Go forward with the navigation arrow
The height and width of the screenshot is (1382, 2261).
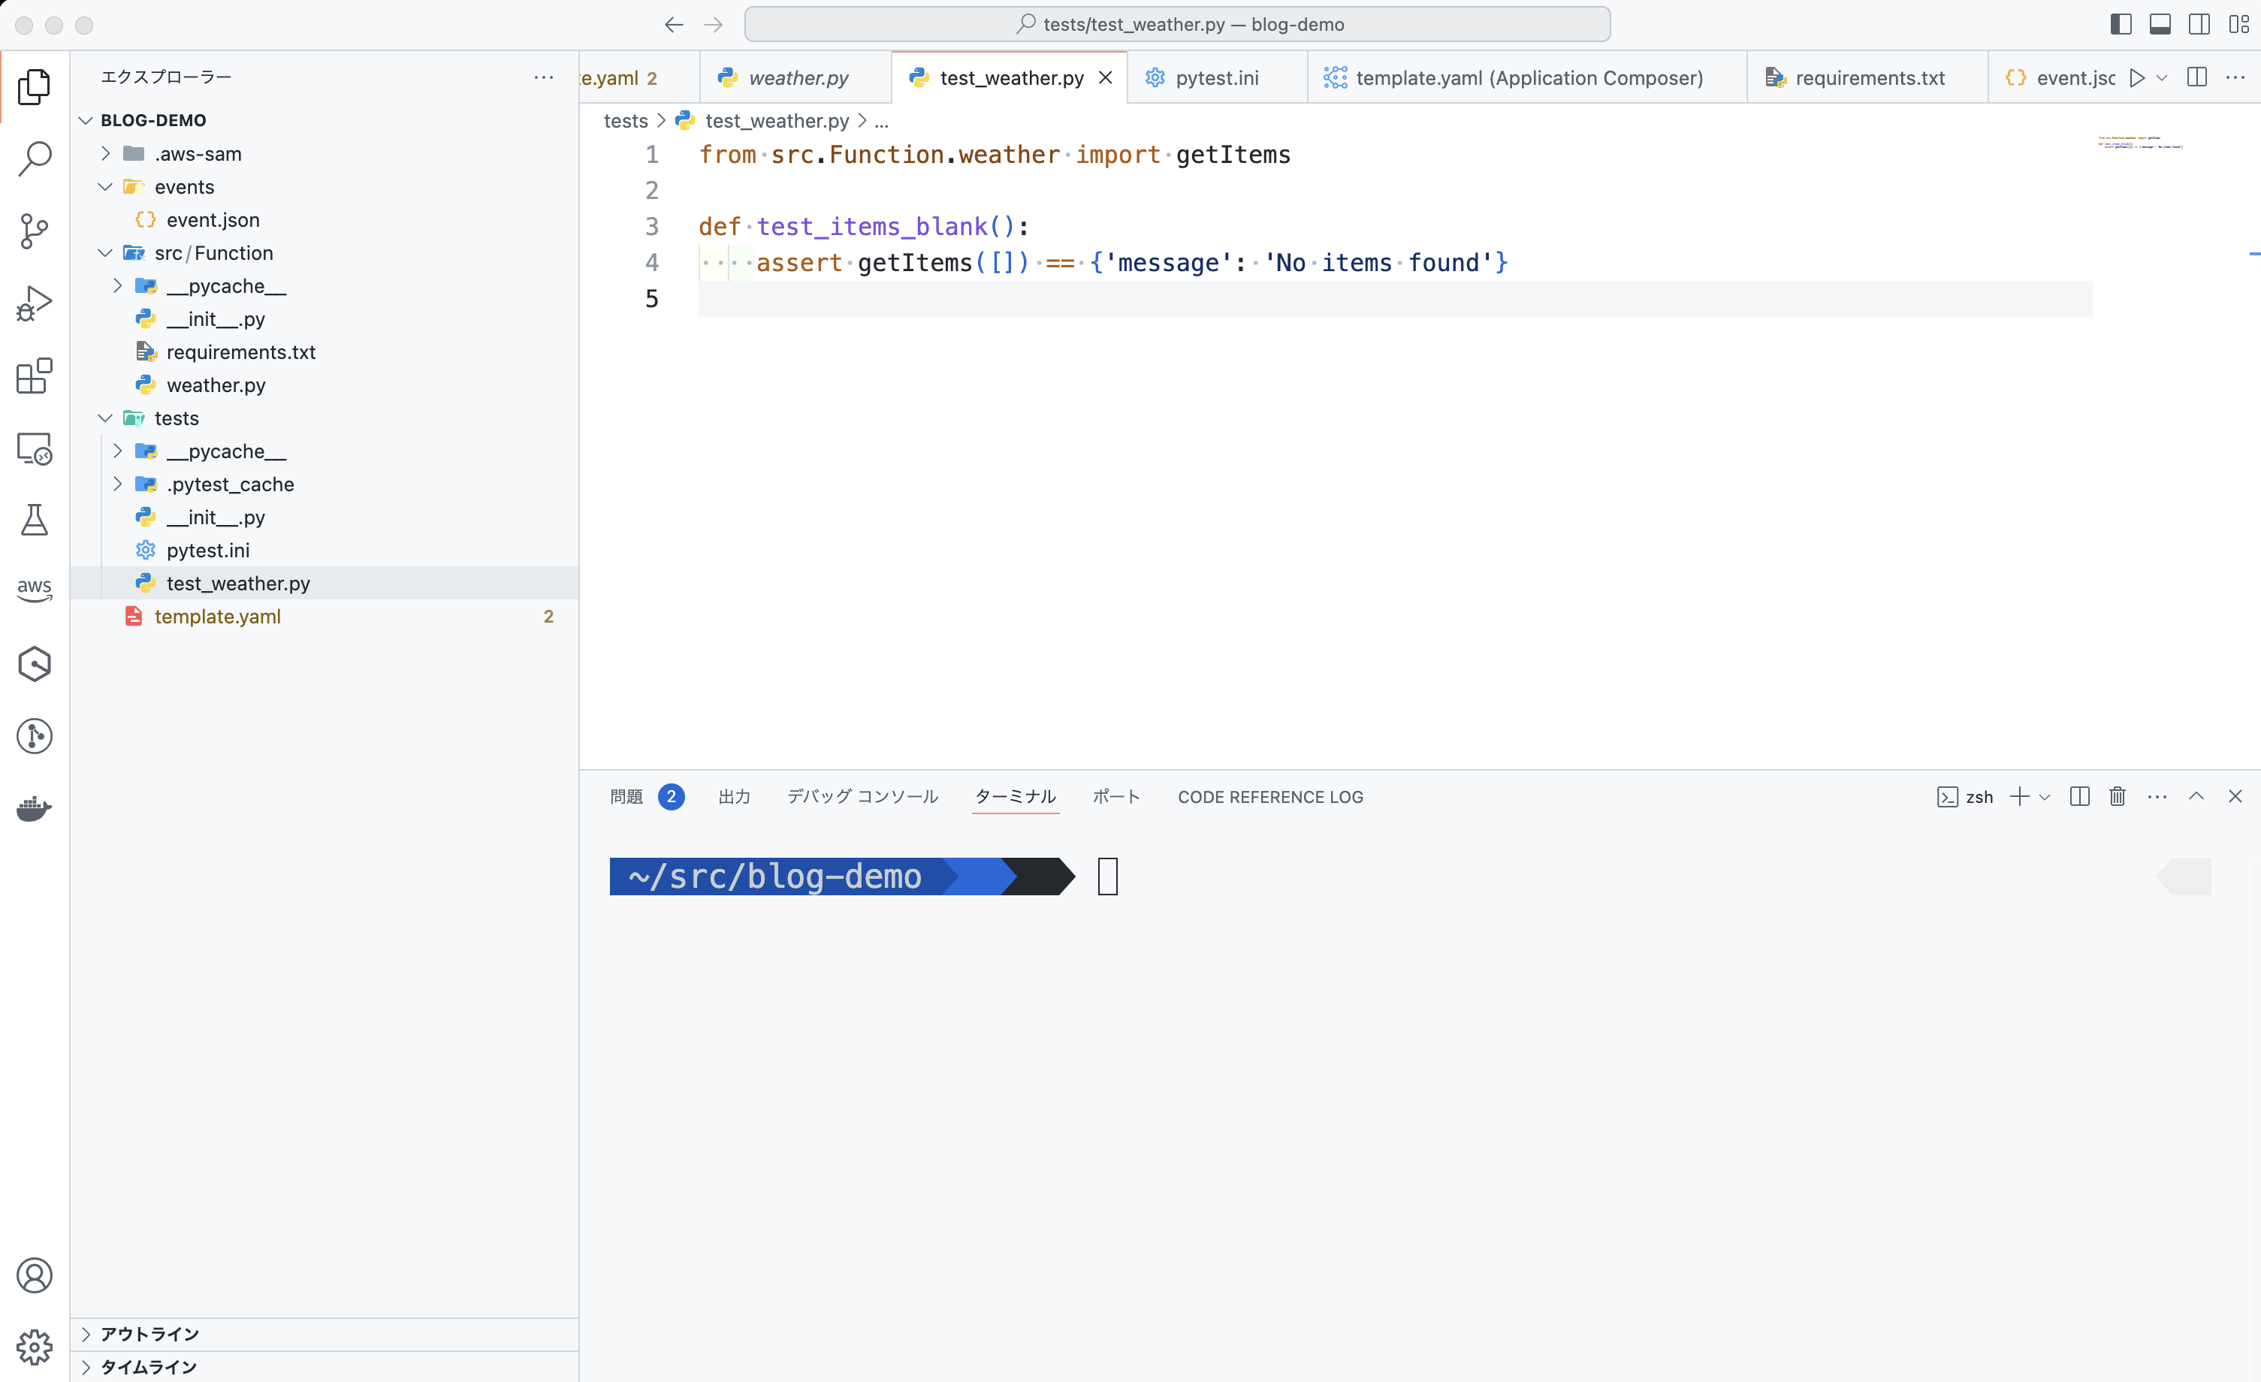pyautogui.click(x=713, y=25)
